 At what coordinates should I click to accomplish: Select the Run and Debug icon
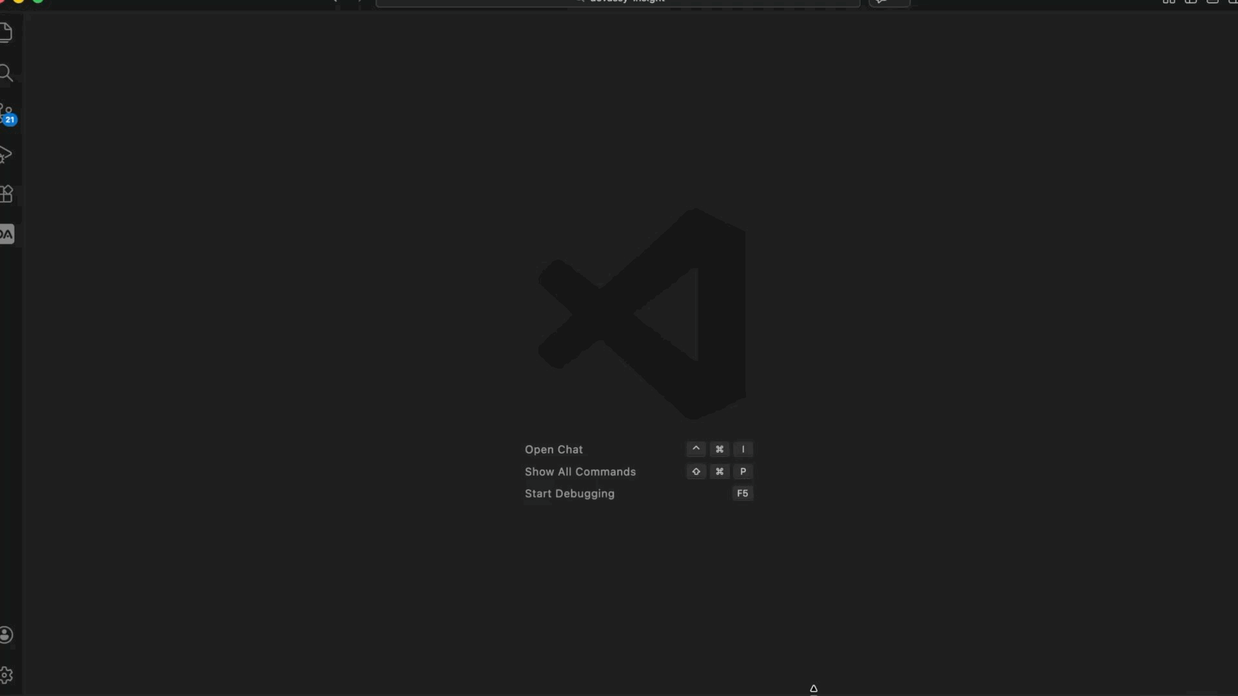(x=7, y=155)
